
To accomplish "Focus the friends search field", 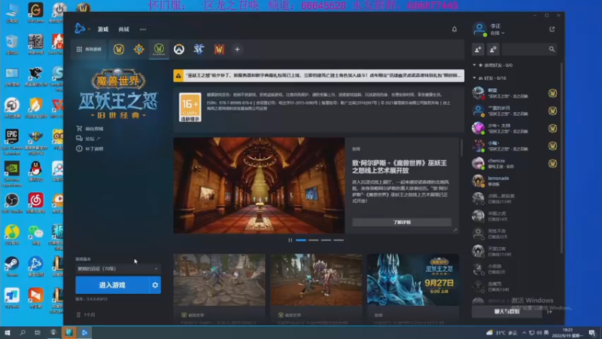I will tap(530, 49).
